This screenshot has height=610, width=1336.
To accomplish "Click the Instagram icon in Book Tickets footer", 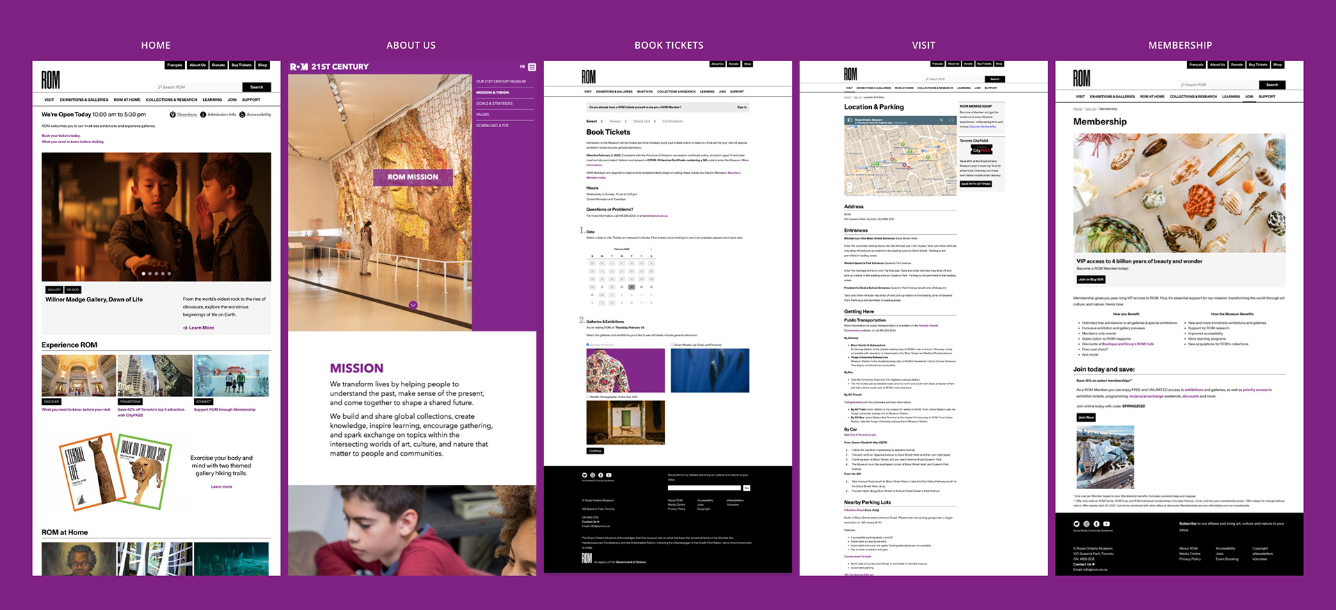I will (x=593, y=475).
